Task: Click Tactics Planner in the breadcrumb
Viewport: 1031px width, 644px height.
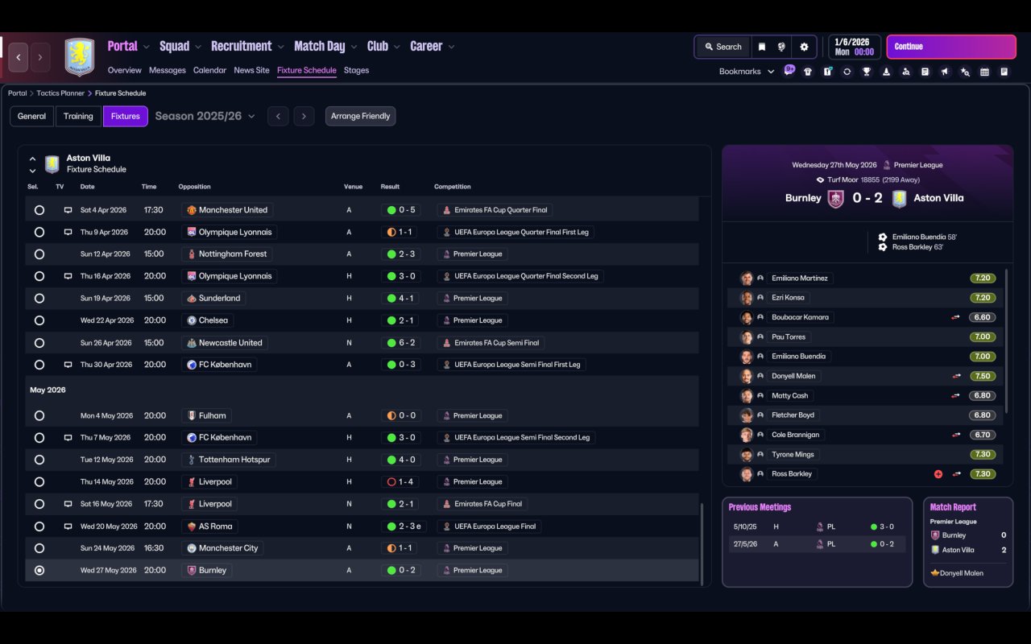Action: click(60, 93)
